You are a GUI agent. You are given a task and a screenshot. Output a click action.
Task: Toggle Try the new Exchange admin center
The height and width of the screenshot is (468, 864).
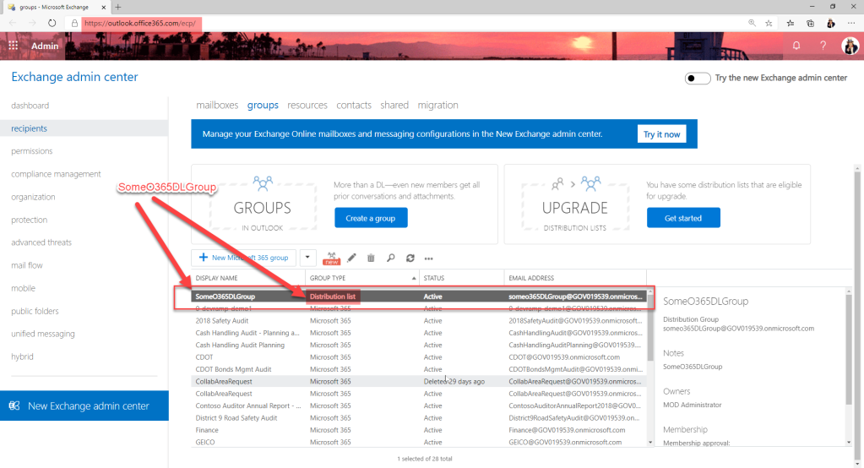[x=698, y=78]
